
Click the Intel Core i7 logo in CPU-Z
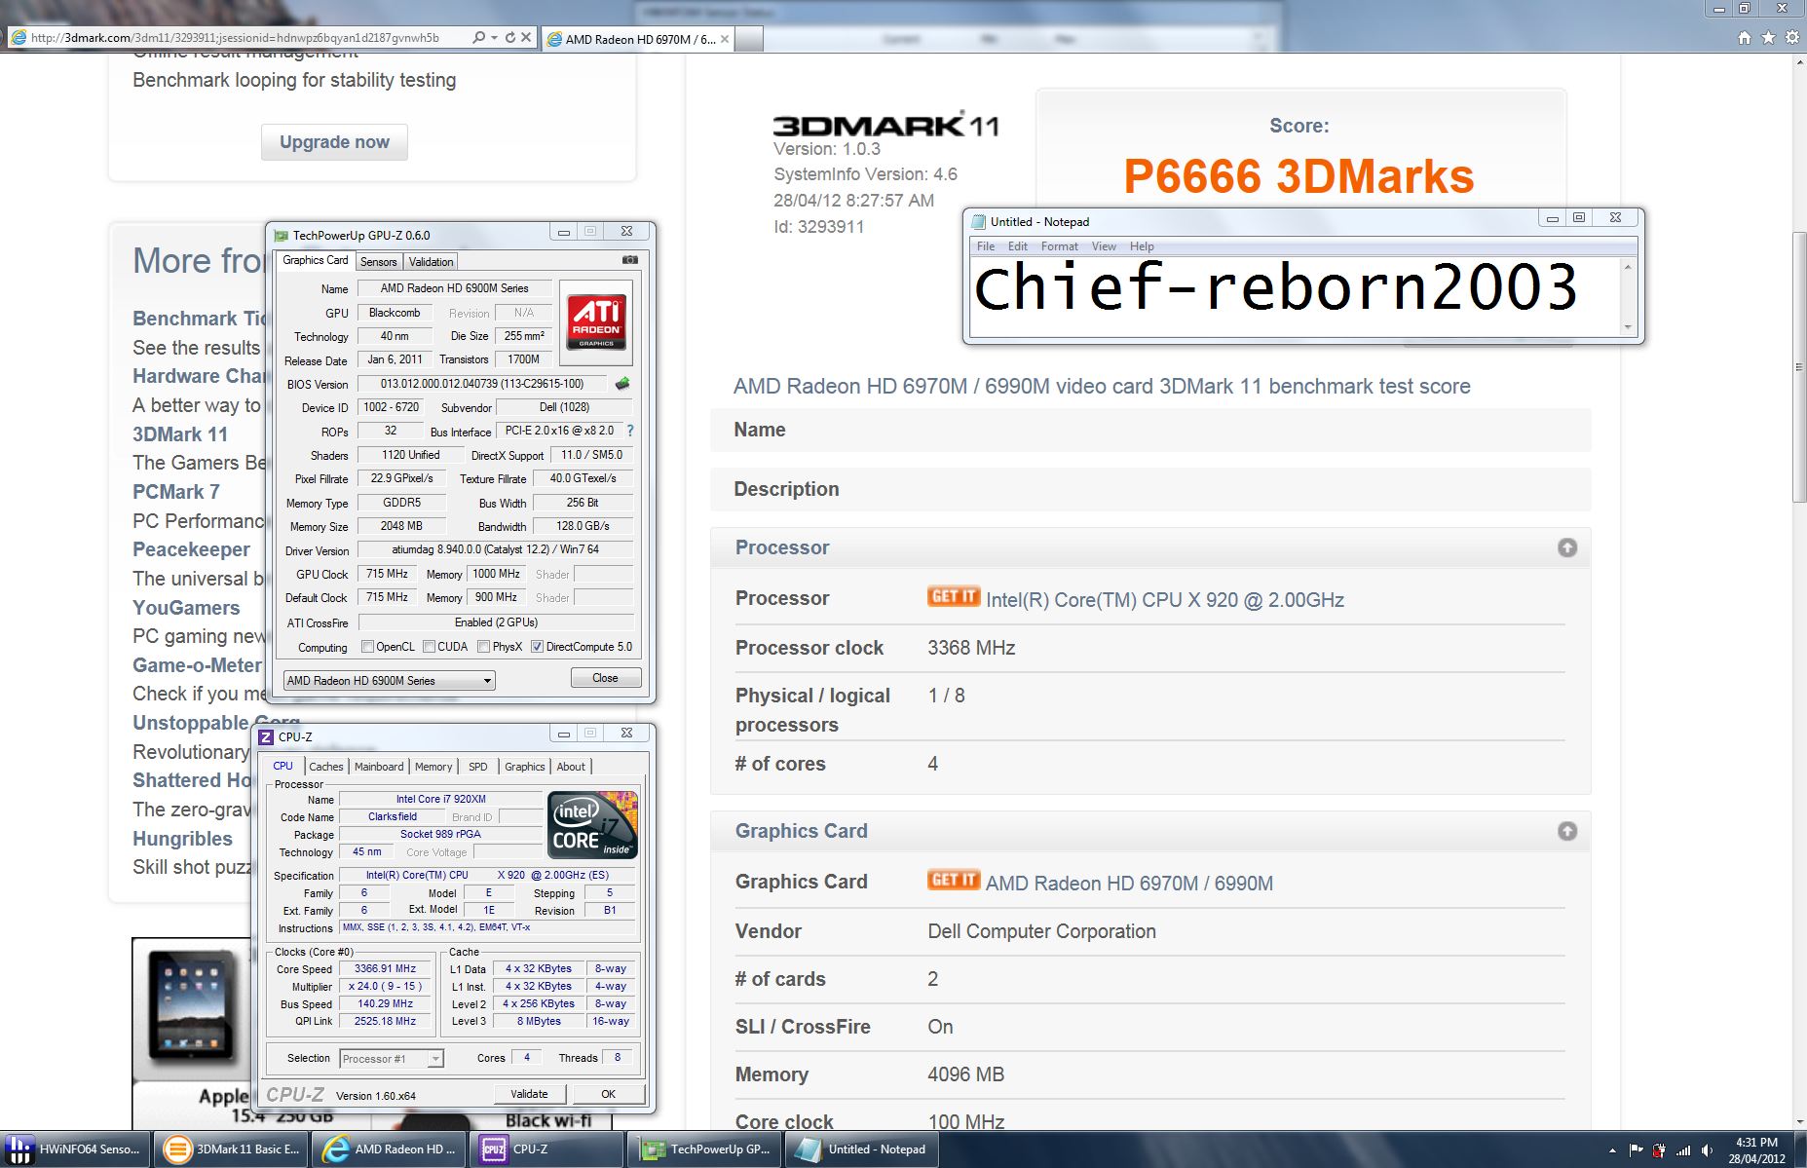592,824
